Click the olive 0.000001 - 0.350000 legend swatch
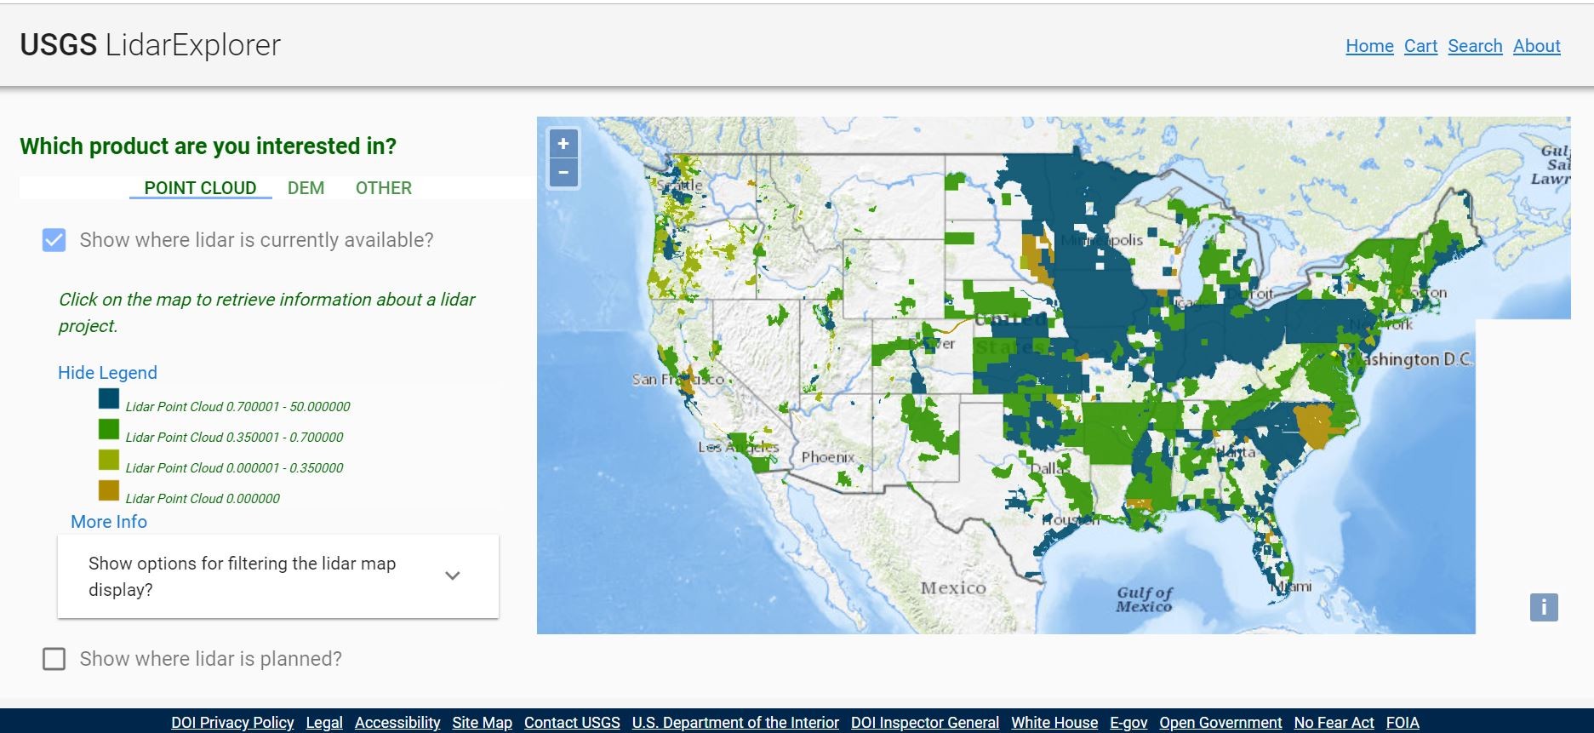The image size is (1594, 733). [x=109, y=460]
